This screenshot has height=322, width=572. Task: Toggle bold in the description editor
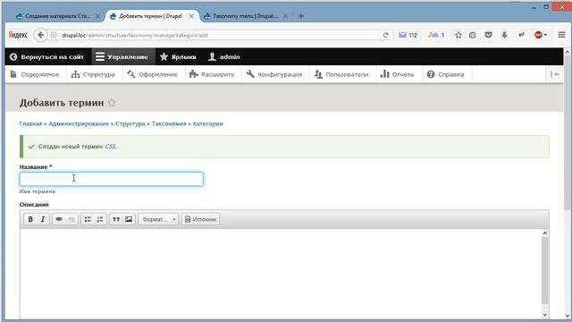[x=30, y=219]
